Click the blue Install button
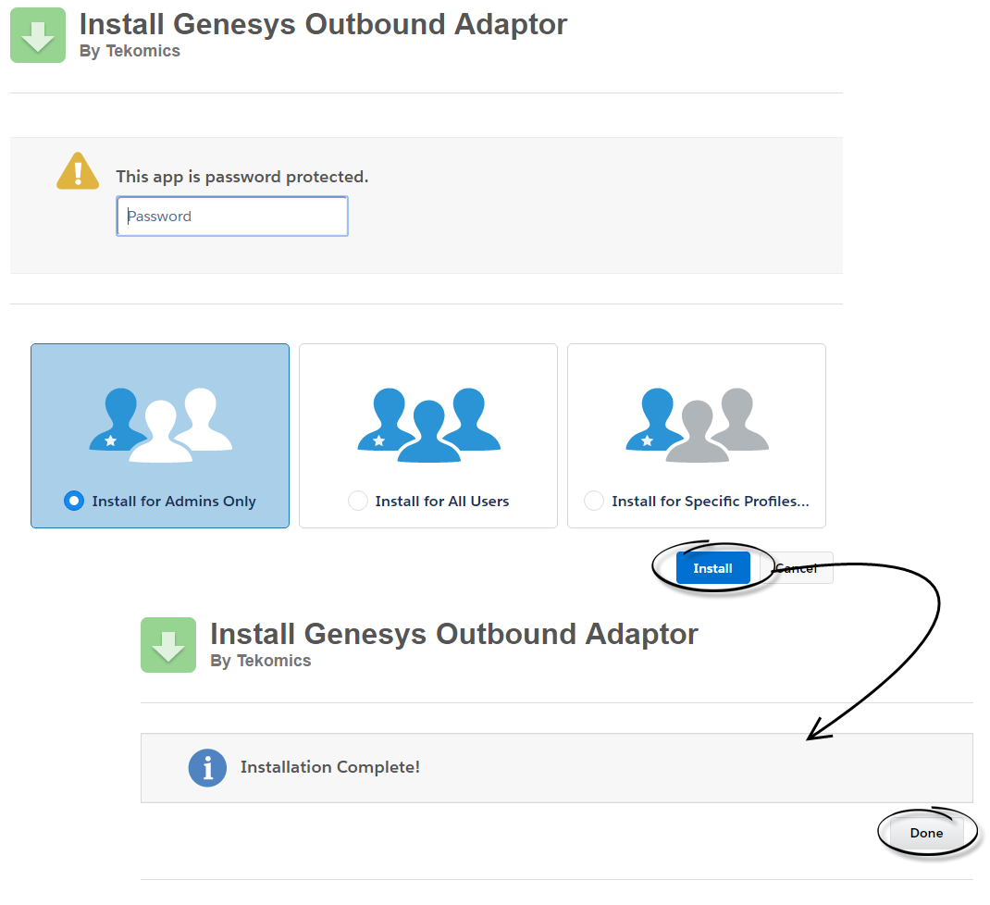 click(x=712, y=568)
